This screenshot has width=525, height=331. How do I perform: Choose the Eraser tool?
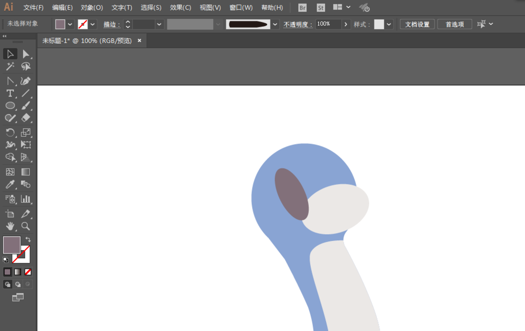click(26, 118)
